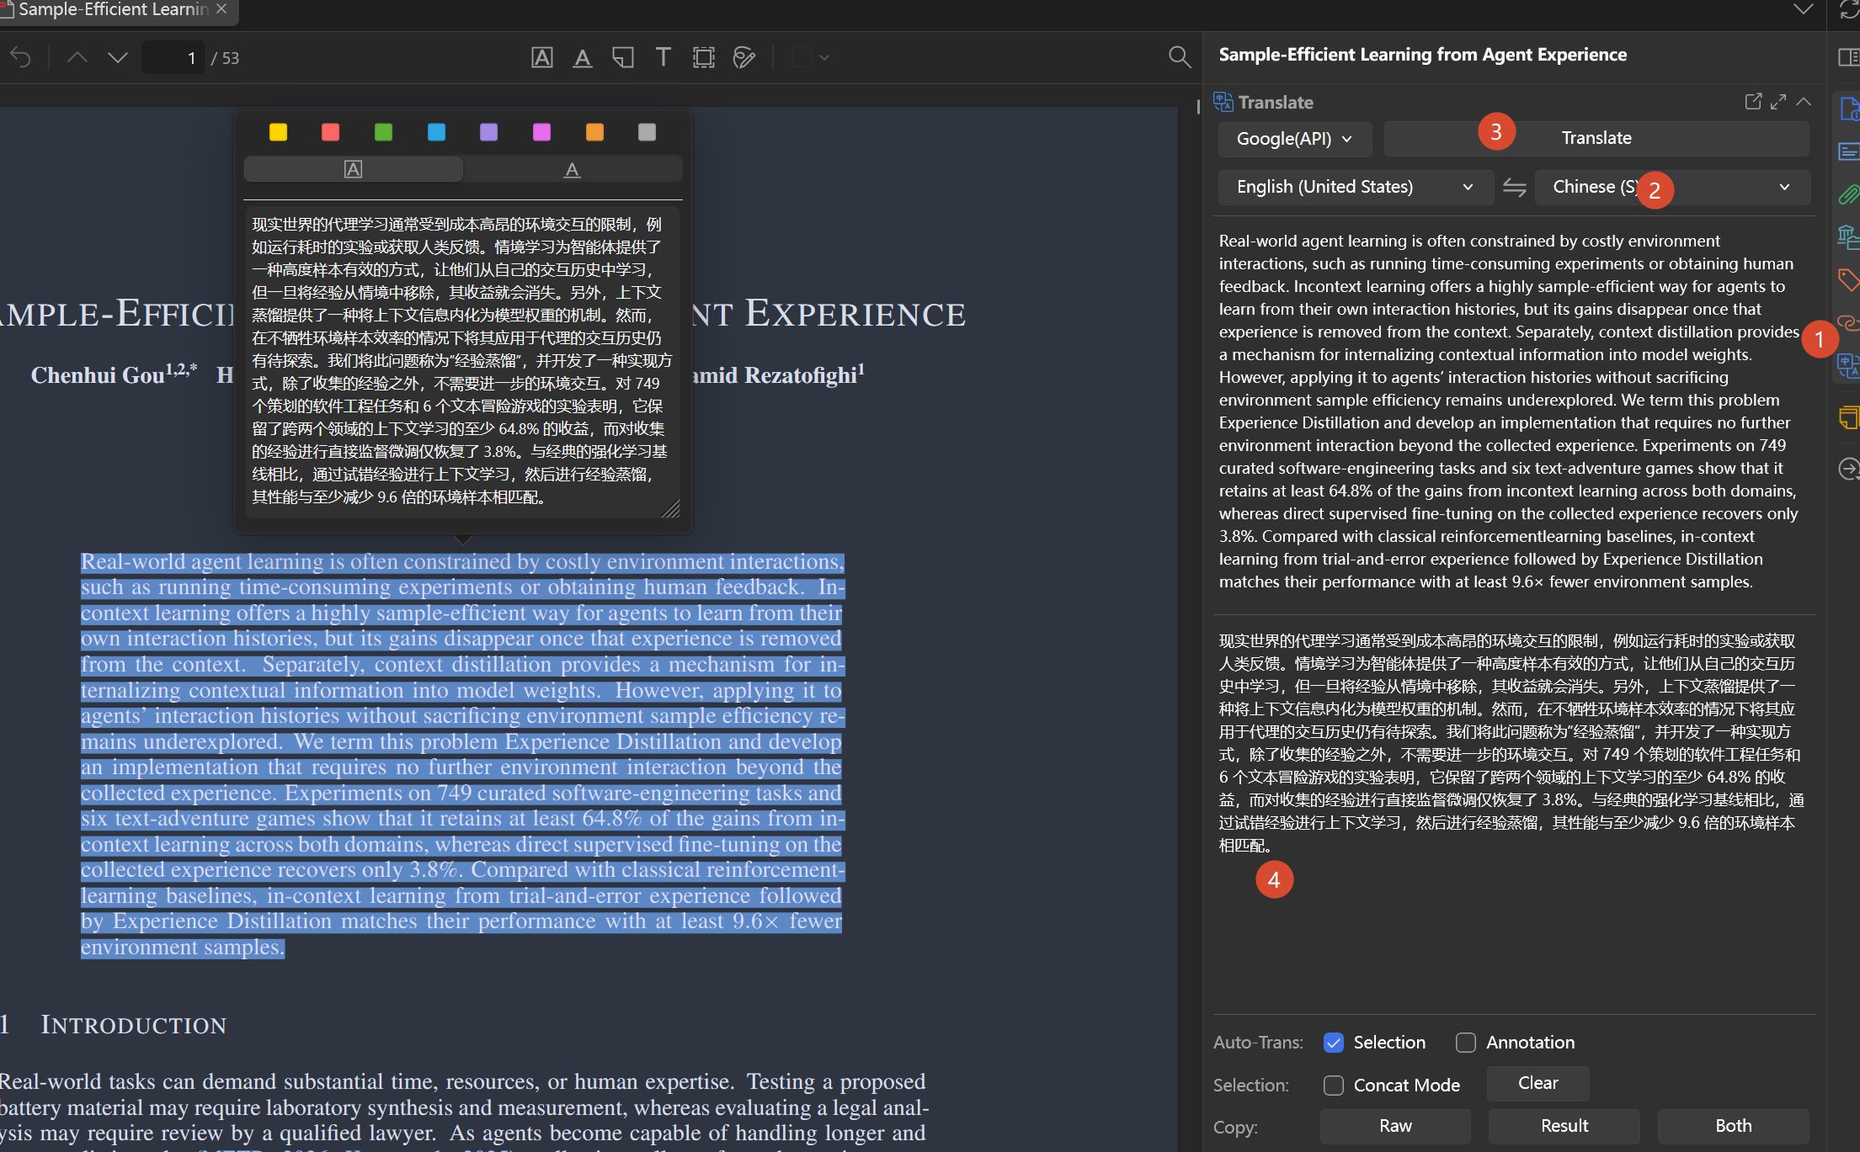Pick the gray highlight color
This screenshot has height=1152, width=1860.
[648, 132]
